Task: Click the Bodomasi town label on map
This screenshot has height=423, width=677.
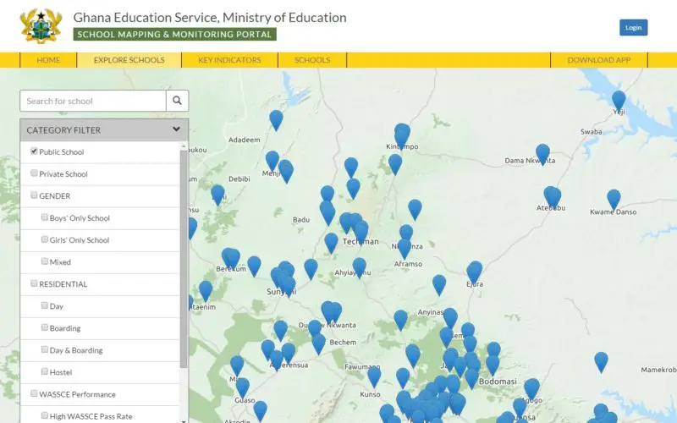Action: click(x=498, y=382)
